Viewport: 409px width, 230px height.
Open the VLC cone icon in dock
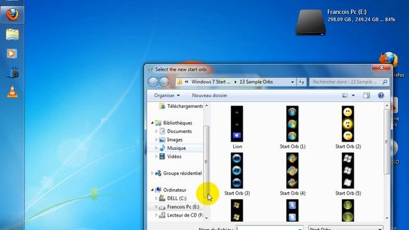point(12,92)
